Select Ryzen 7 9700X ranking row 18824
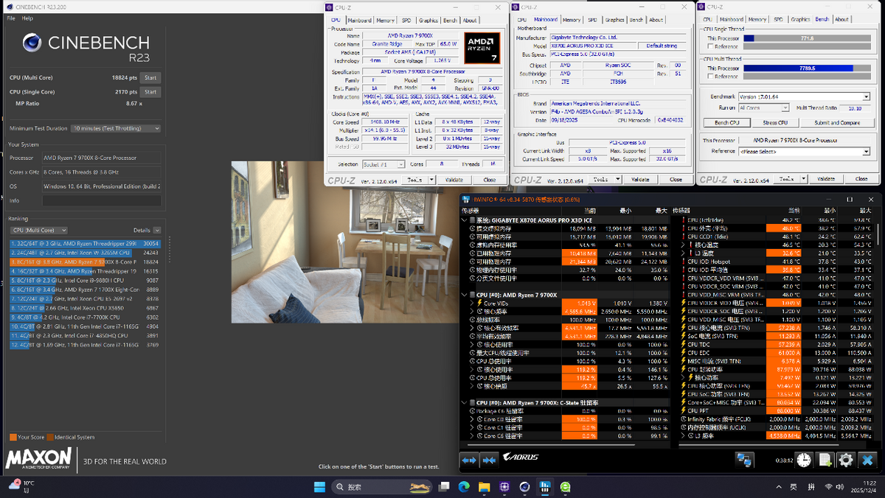 [85, 262]
